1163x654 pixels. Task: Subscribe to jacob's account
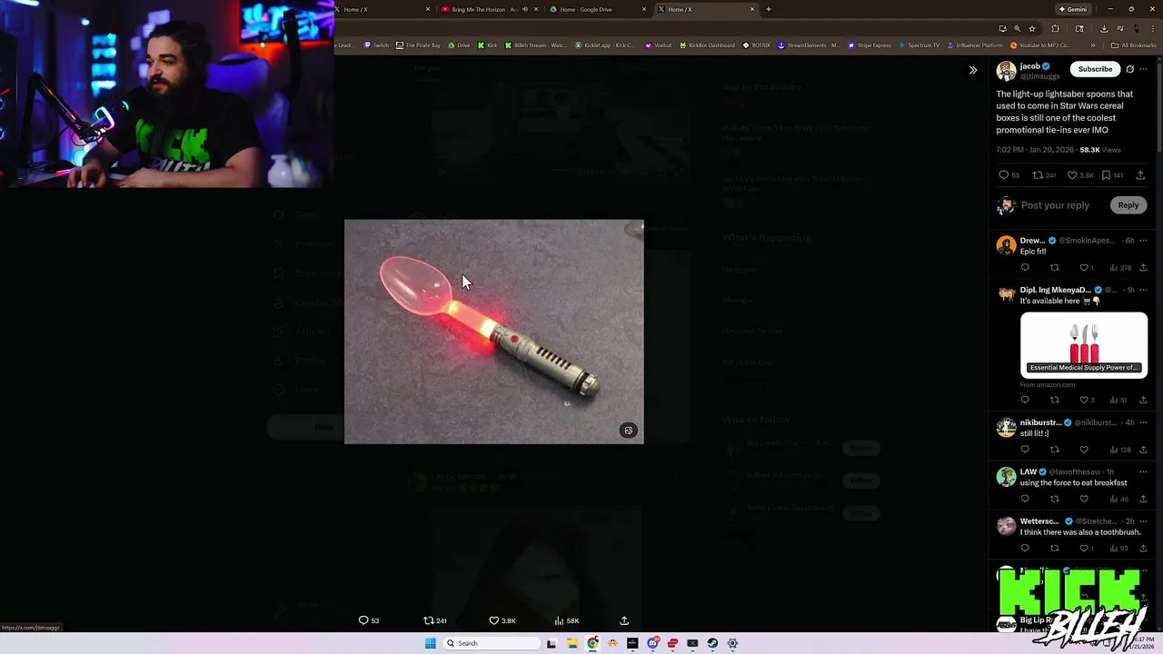(1095, 69)
